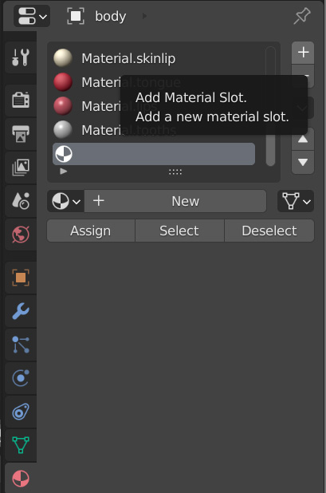This screenshot has height=493, width=326.
Task: Open the Physics properties tab
Action: (x=21, y=378)
